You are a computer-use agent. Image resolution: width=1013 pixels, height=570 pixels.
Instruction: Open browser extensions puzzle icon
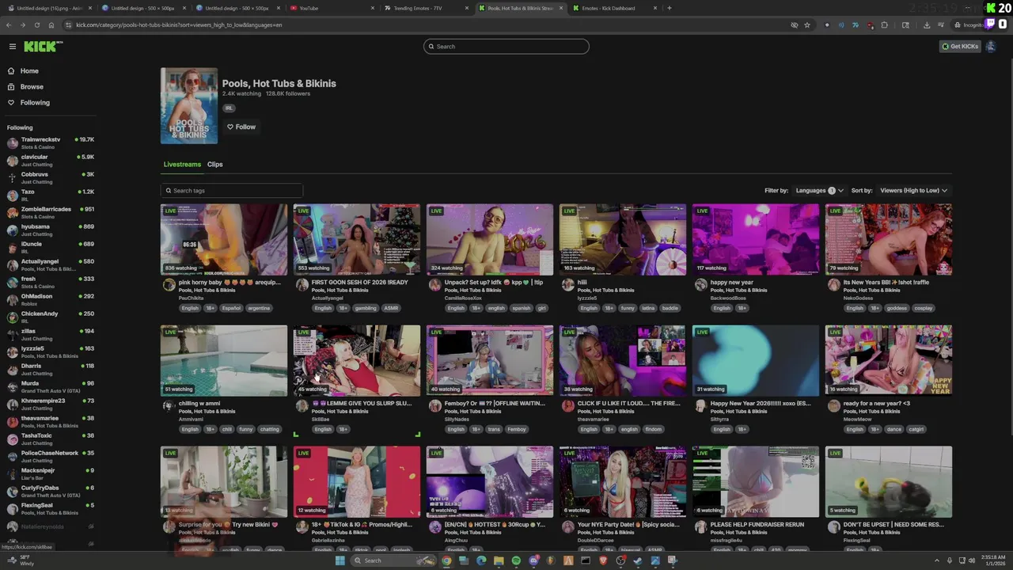pyautogui.click(x=884, y=25)
